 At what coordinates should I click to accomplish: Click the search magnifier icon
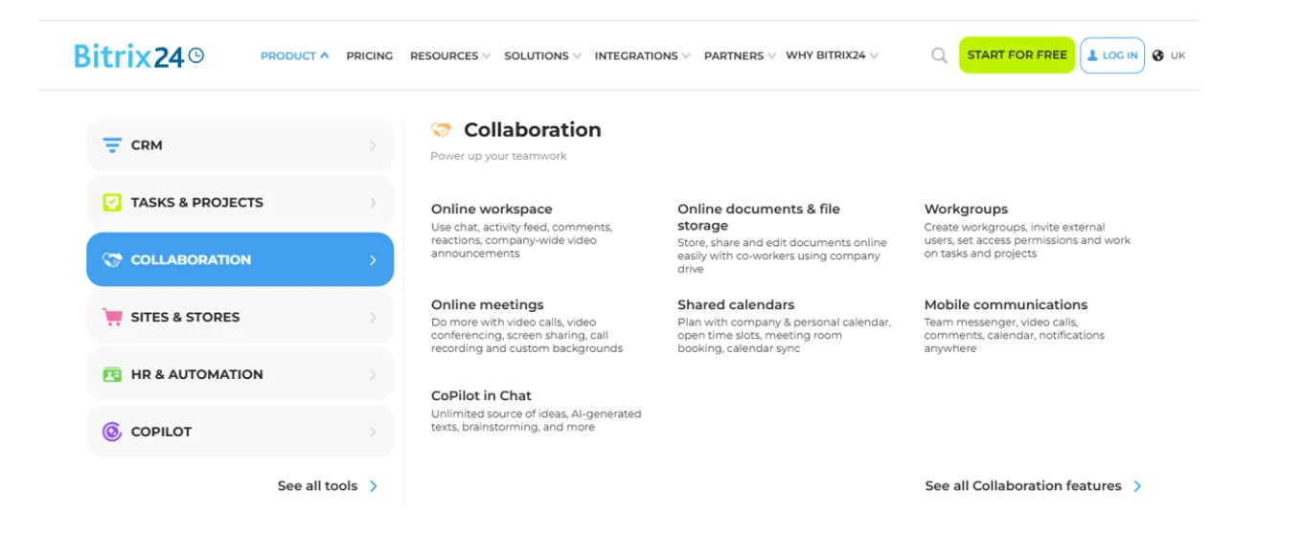pyautogui.click(x=939, y=56)
